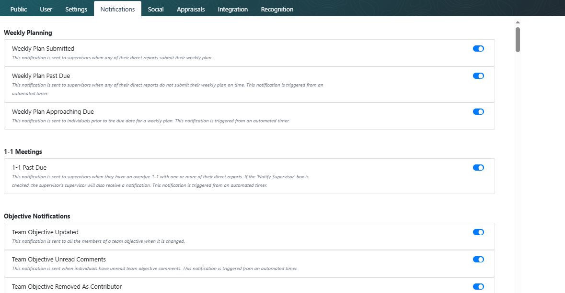Click the scrollbar up arrow
This screenshot has width=565, height=293.
coord(518,22)
